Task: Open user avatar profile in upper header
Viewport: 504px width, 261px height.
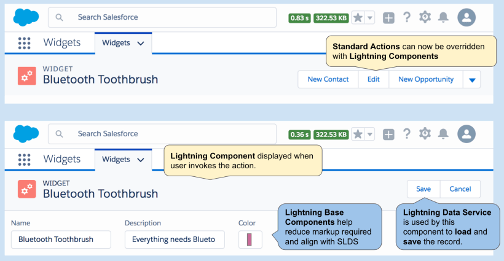Action: (467, 17)
